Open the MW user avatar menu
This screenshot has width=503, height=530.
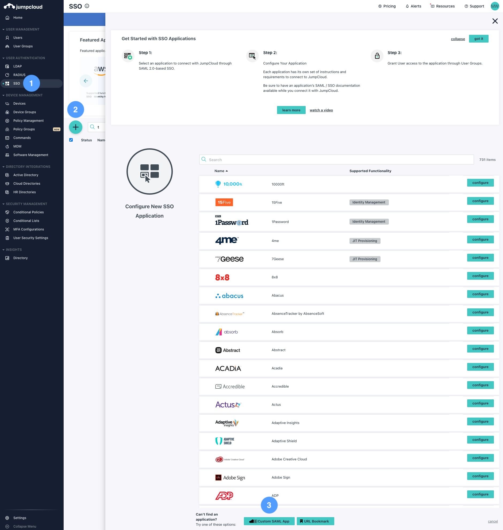pos(495,6)
